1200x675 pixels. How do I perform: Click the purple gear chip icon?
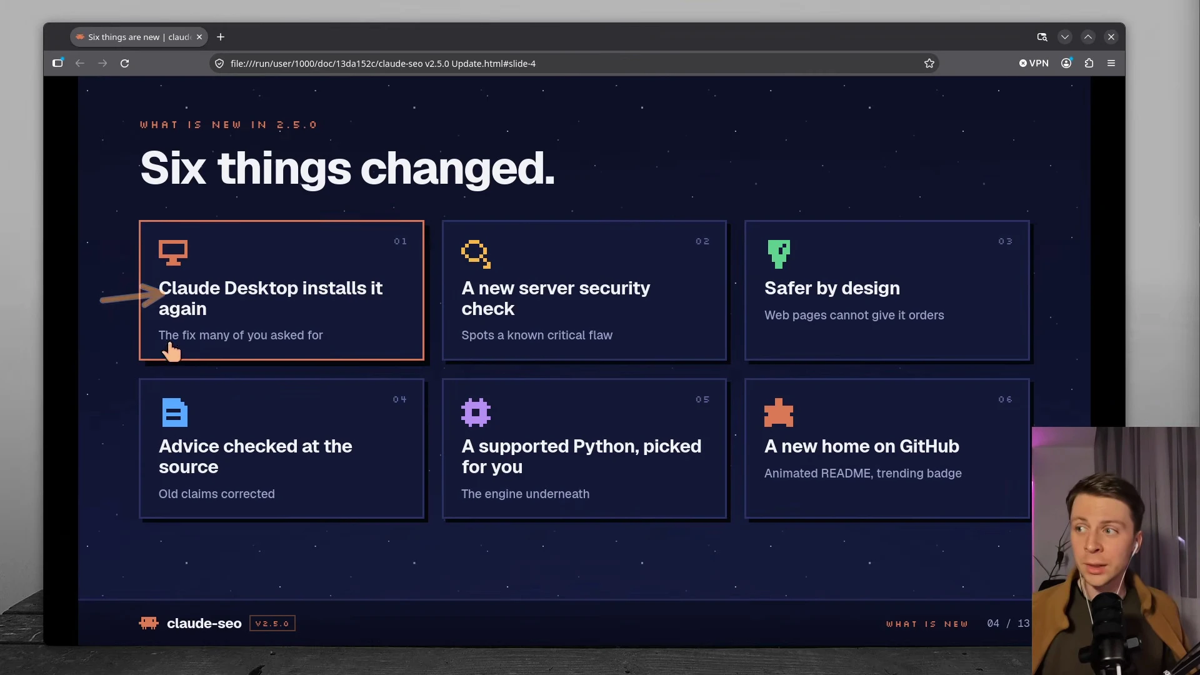point(476,412)
